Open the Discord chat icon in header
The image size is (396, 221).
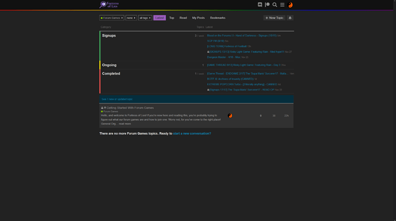point(259,5)
